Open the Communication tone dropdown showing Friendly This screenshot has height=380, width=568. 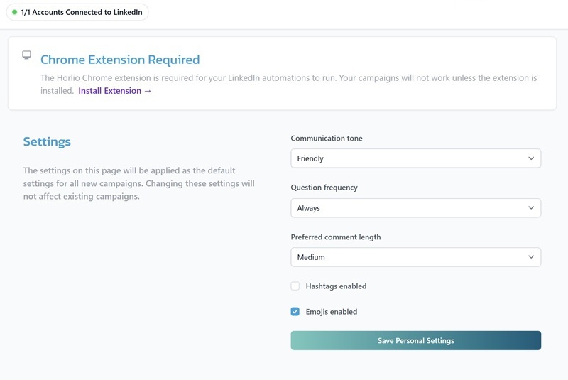point(415,158)
